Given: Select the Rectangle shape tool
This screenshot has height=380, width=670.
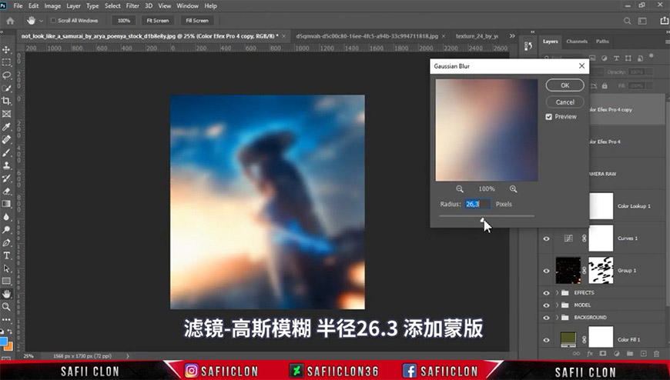Looking at the screenshot, I should tap(6, 281).
